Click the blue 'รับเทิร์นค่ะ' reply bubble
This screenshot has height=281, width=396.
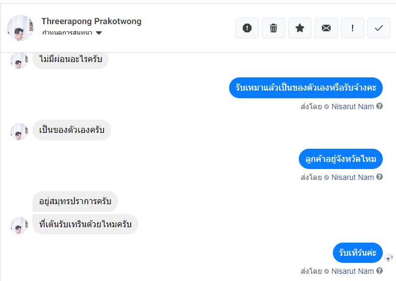(358, 252)
